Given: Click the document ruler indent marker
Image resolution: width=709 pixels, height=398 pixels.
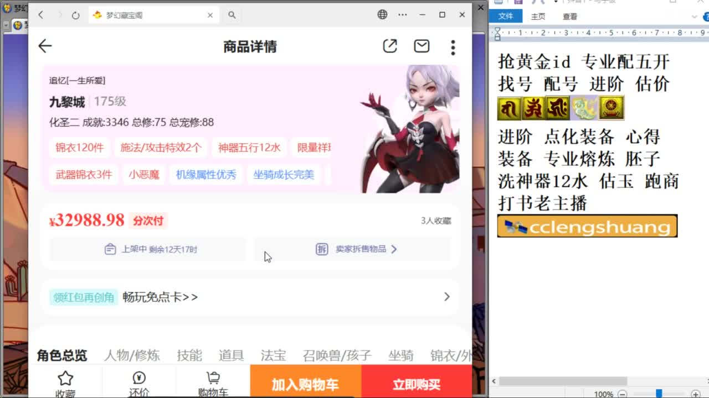Looking at the screenshot, I should pyautogui.click(x=497, y=34).
